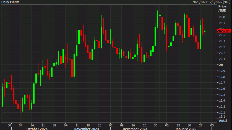
Task: Click the 14 date tick in October
Action: tap(32, 125)
